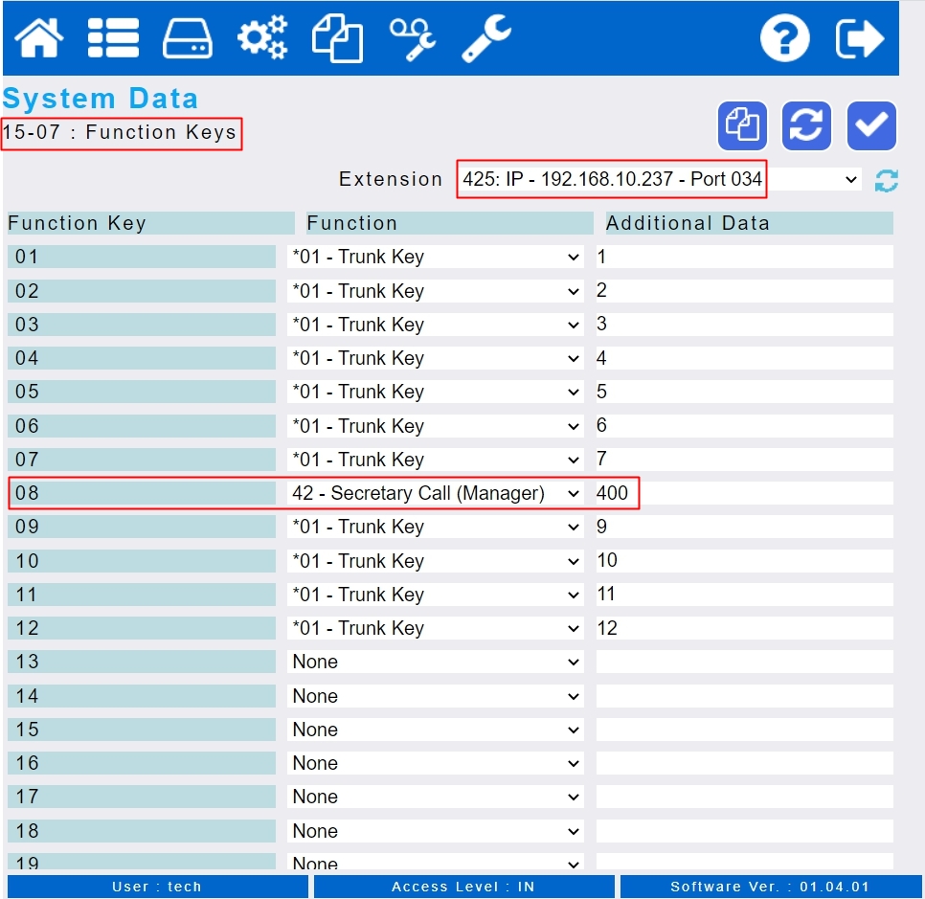The width and height of the screenshot is (925, 899).
Task: Open Function dropdown for key 03
Action: [436, 325]
